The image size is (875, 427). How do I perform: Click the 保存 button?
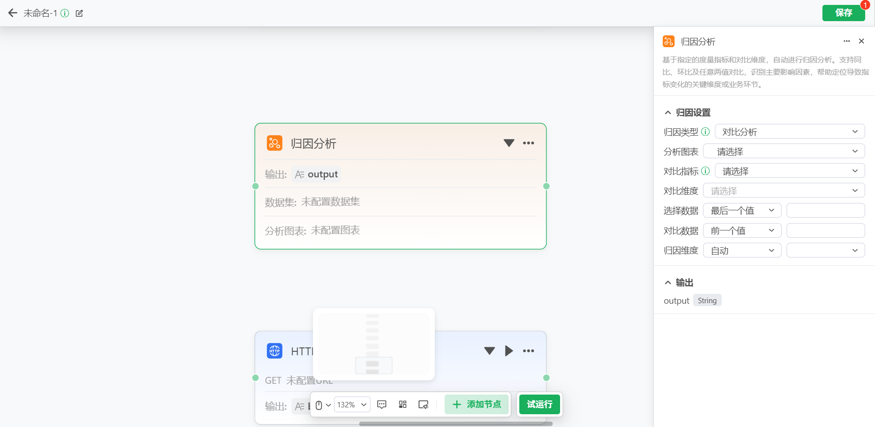(x=844, y=13)
